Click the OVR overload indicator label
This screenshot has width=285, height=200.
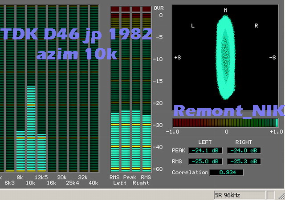click(159, 8)
